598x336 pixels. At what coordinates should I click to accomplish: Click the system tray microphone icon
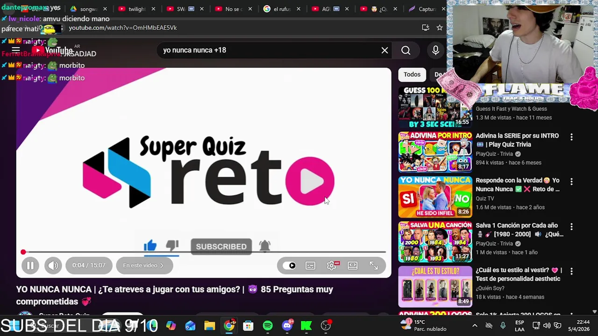[x=503, y=325]
